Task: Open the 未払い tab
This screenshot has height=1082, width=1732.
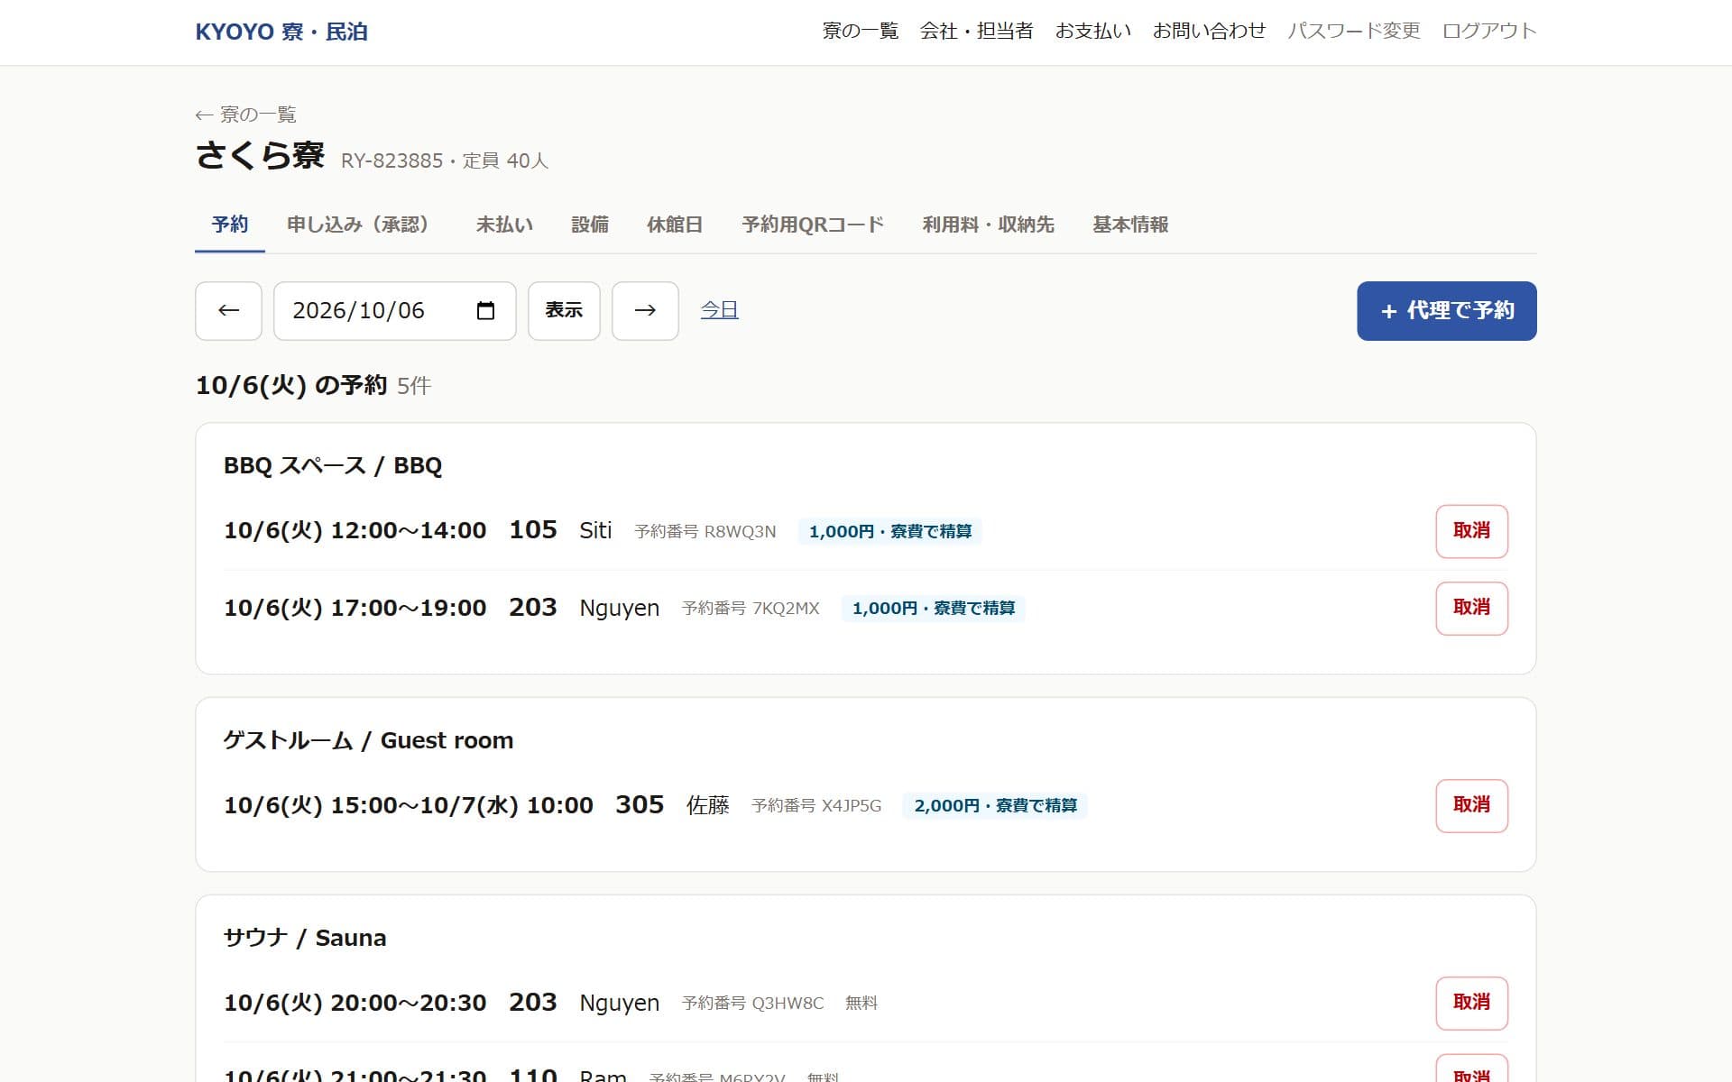Action: [x=504, y=225]
